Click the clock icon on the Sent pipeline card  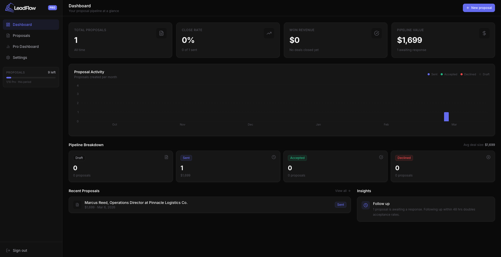tap(273, 157)
